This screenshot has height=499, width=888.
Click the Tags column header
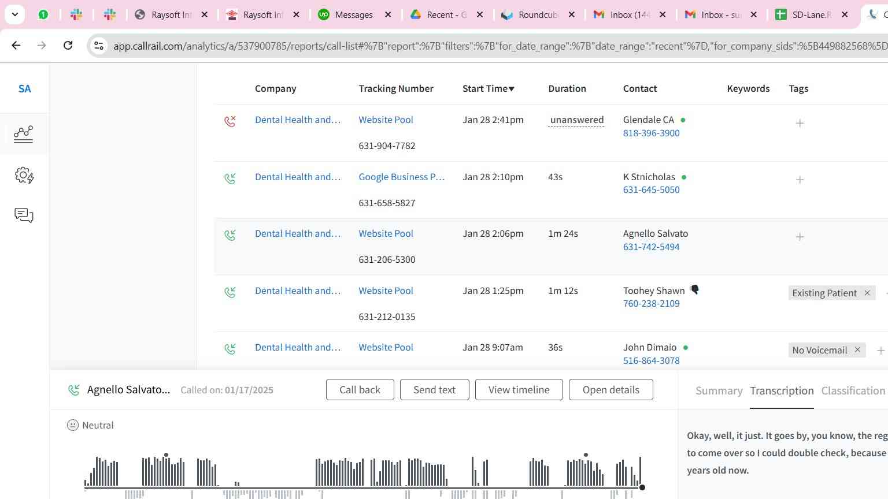click(798, 88)
